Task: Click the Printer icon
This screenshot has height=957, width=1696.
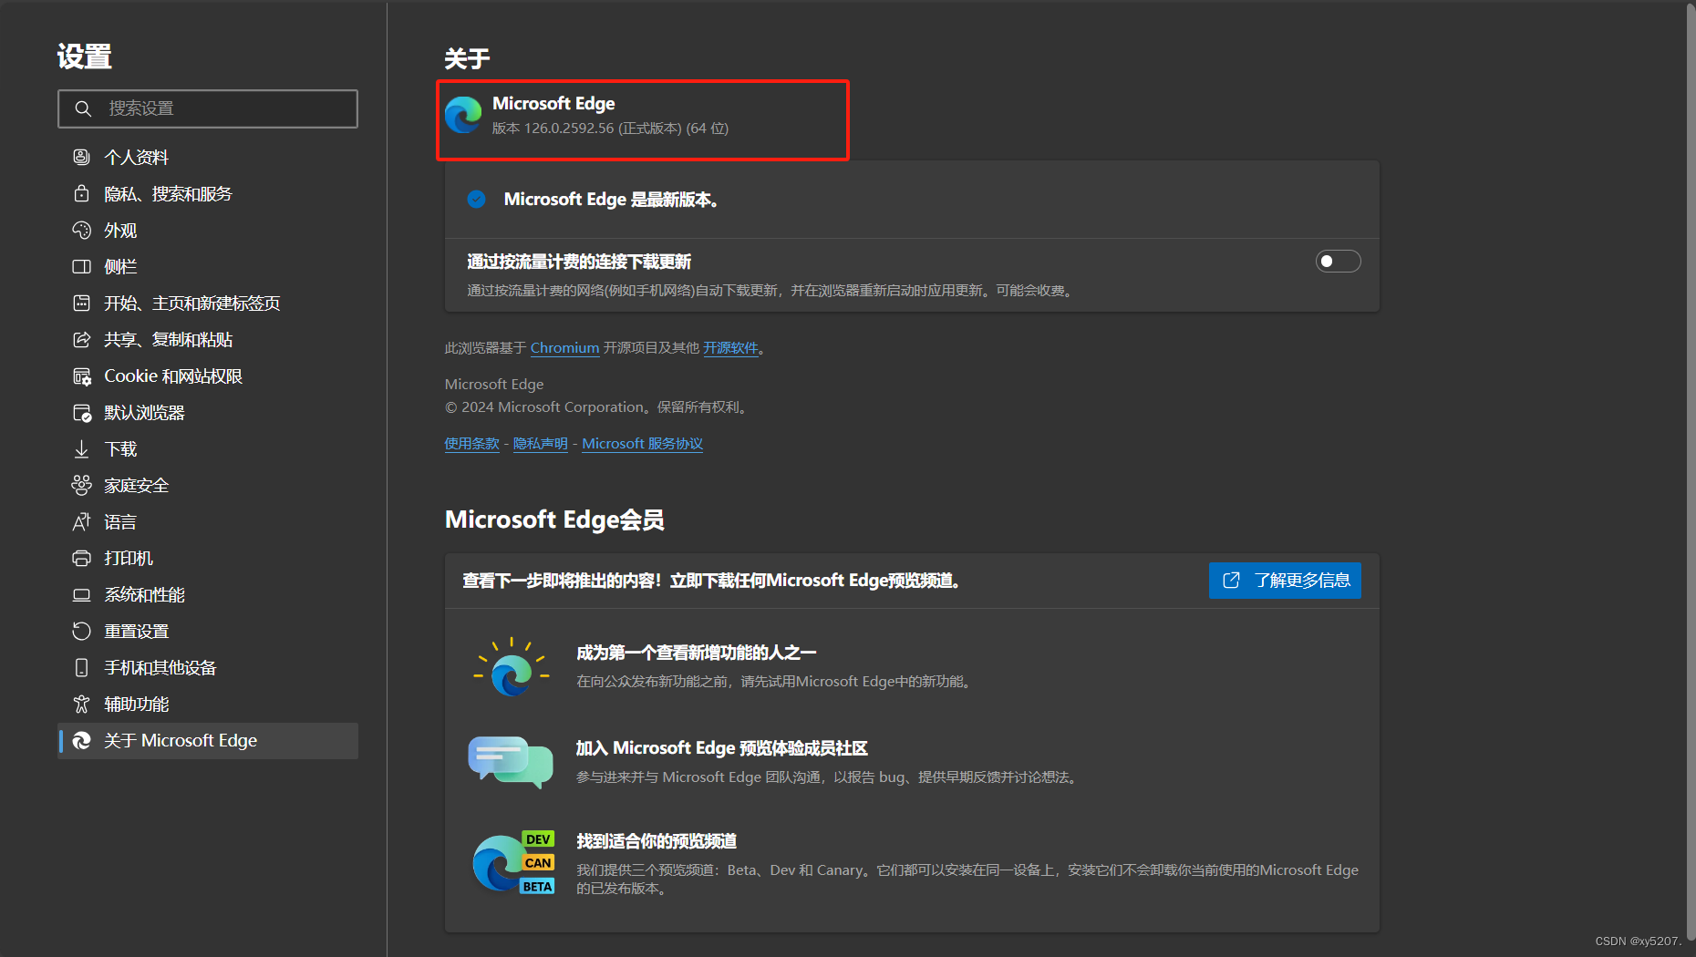Action: tap(81, 558)
